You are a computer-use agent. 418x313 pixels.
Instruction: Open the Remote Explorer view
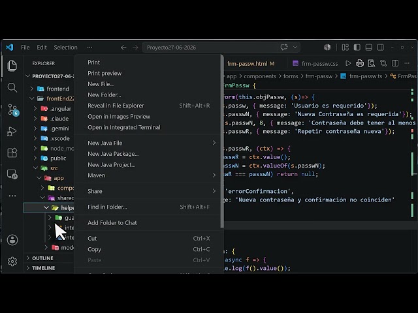coord(12,174)
